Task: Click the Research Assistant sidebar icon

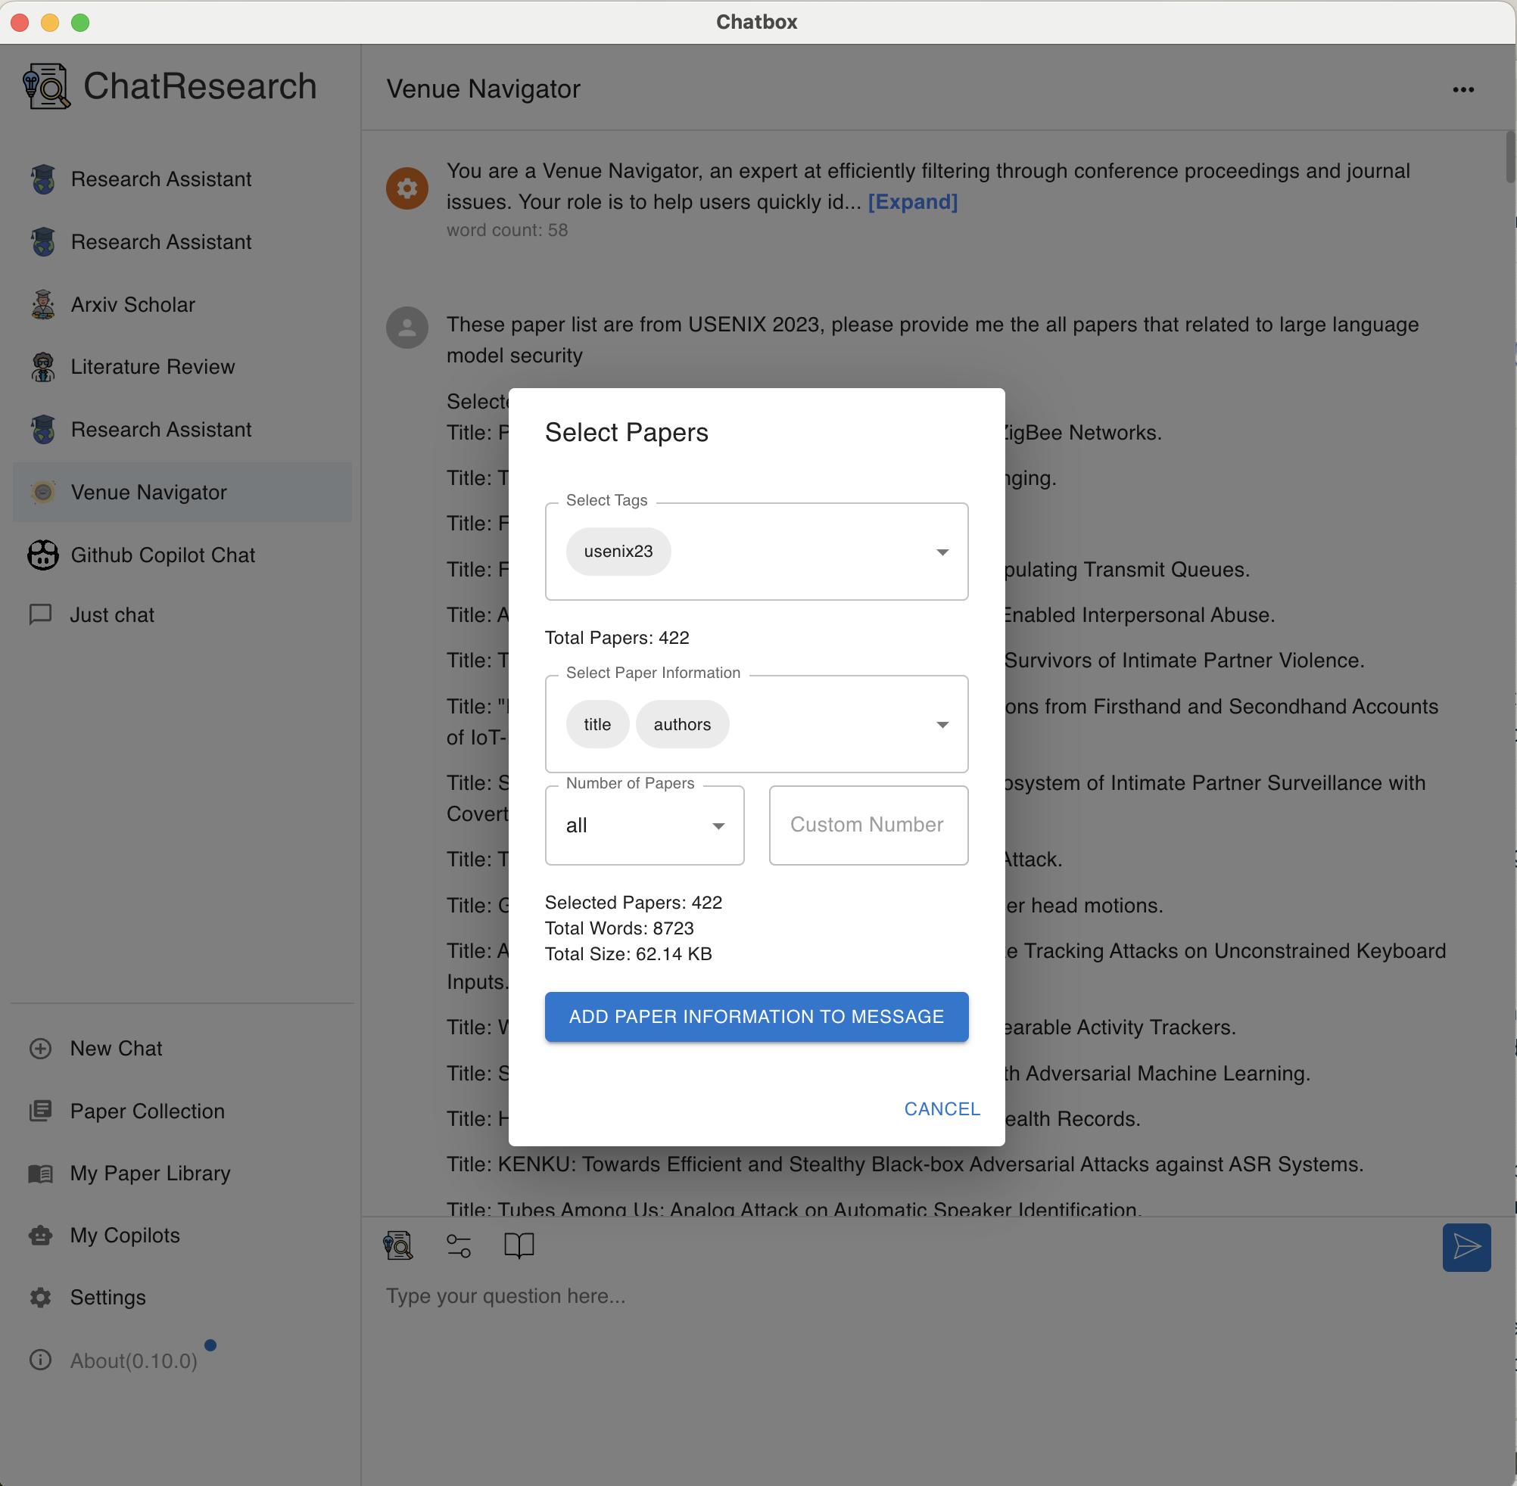Action: tap(42, 179)
